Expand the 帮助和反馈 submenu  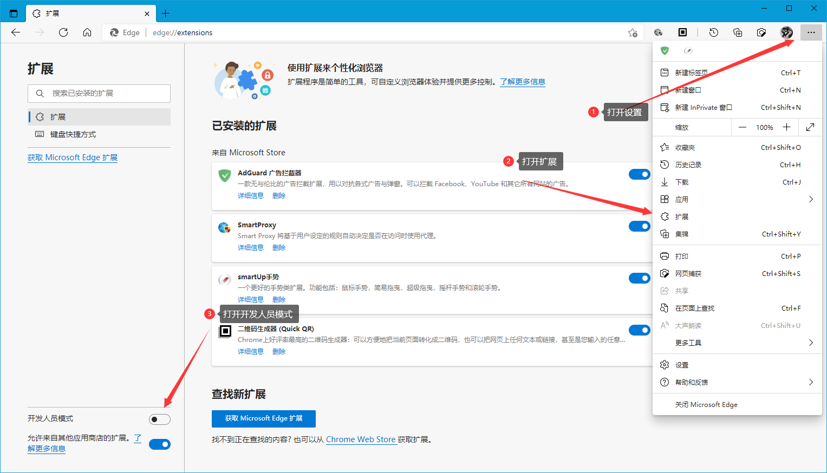coord(737,382)
